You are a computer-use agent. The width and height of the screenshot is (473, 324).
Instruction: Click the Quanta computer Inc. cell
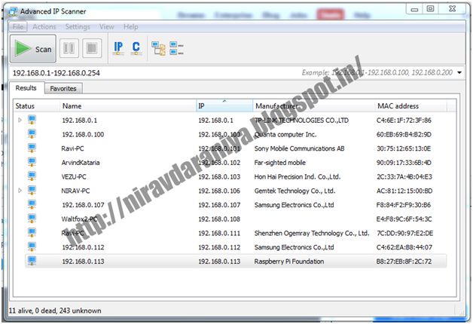coord(285,135)
